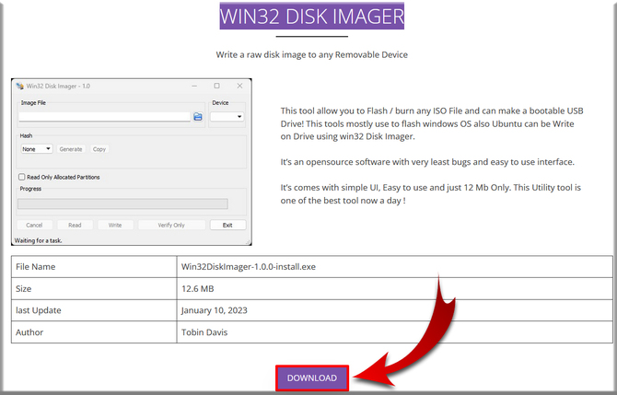Image resolution: width=617 pixels, height=395 pixels.
Task: Maximize the Win32 Disk Imager window
Action: coord(216,86)
